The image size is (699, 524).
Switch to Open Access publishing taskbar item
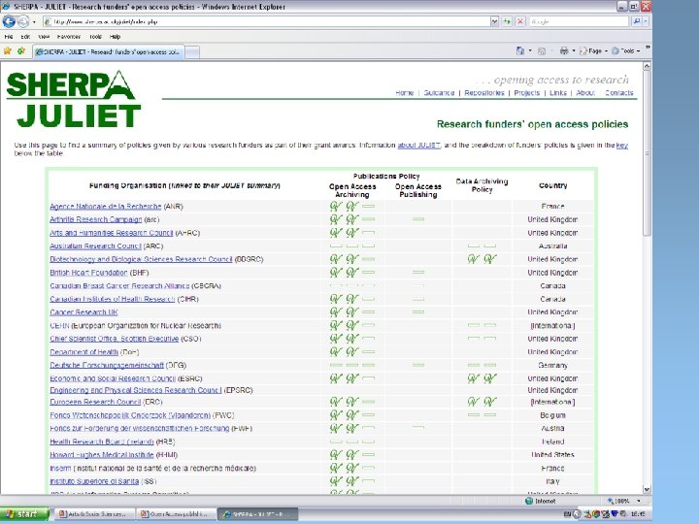[x=176, y=514]
